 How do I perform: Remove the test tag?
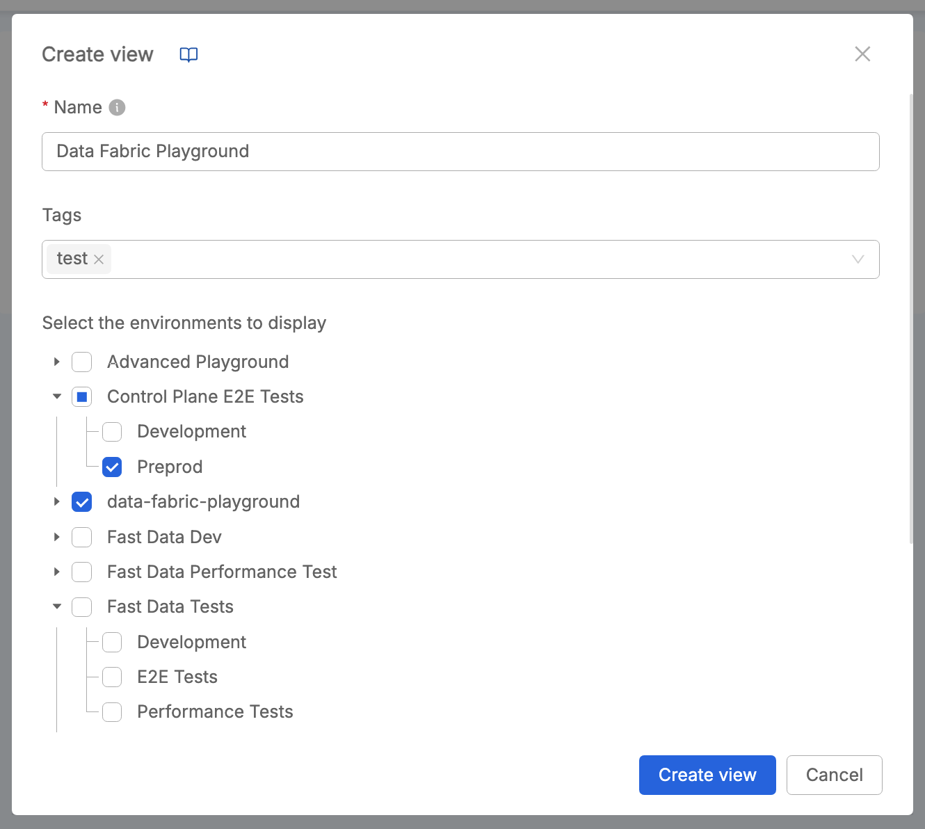point(99,259)
